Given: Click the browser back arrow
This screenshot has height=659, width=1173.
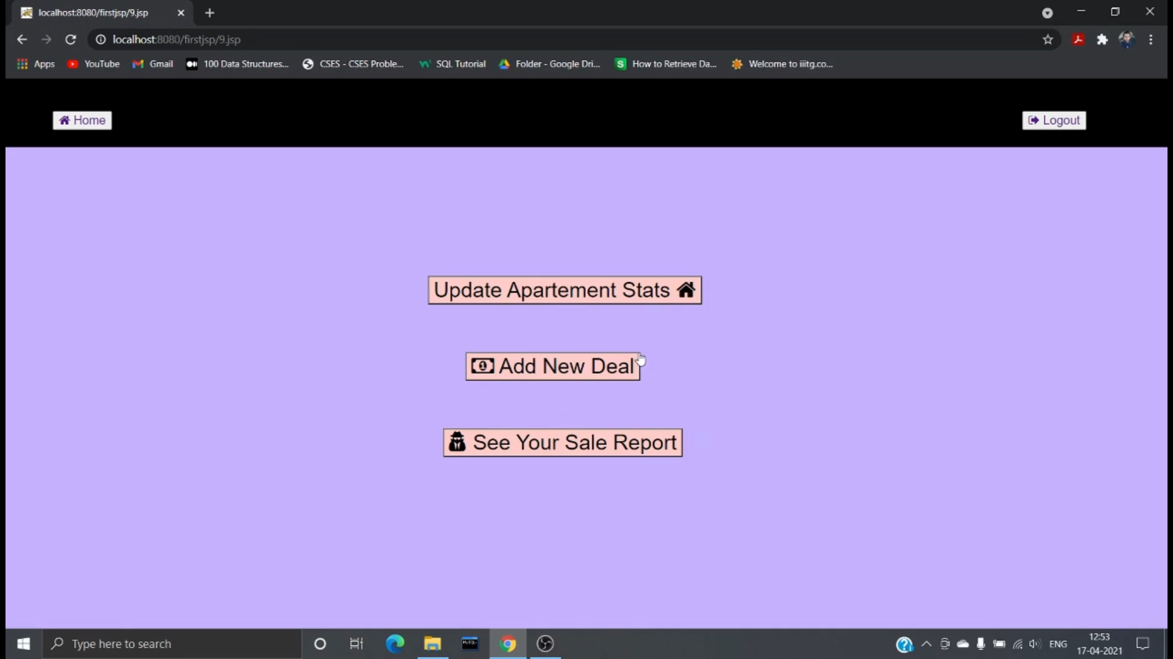Looking at the screenshot, I should [22, 40].
